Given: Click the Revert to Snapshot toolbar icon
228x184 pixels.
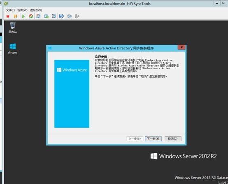Looking at the screenshot, I should point(46,16).
